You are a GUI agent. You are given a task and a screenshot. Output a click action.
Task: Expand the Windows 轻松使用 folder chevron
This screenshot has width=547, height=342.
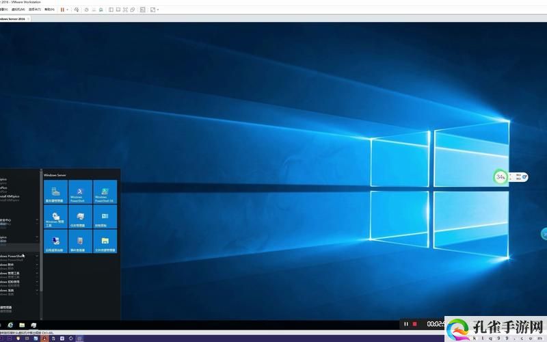tap(37, 282)
